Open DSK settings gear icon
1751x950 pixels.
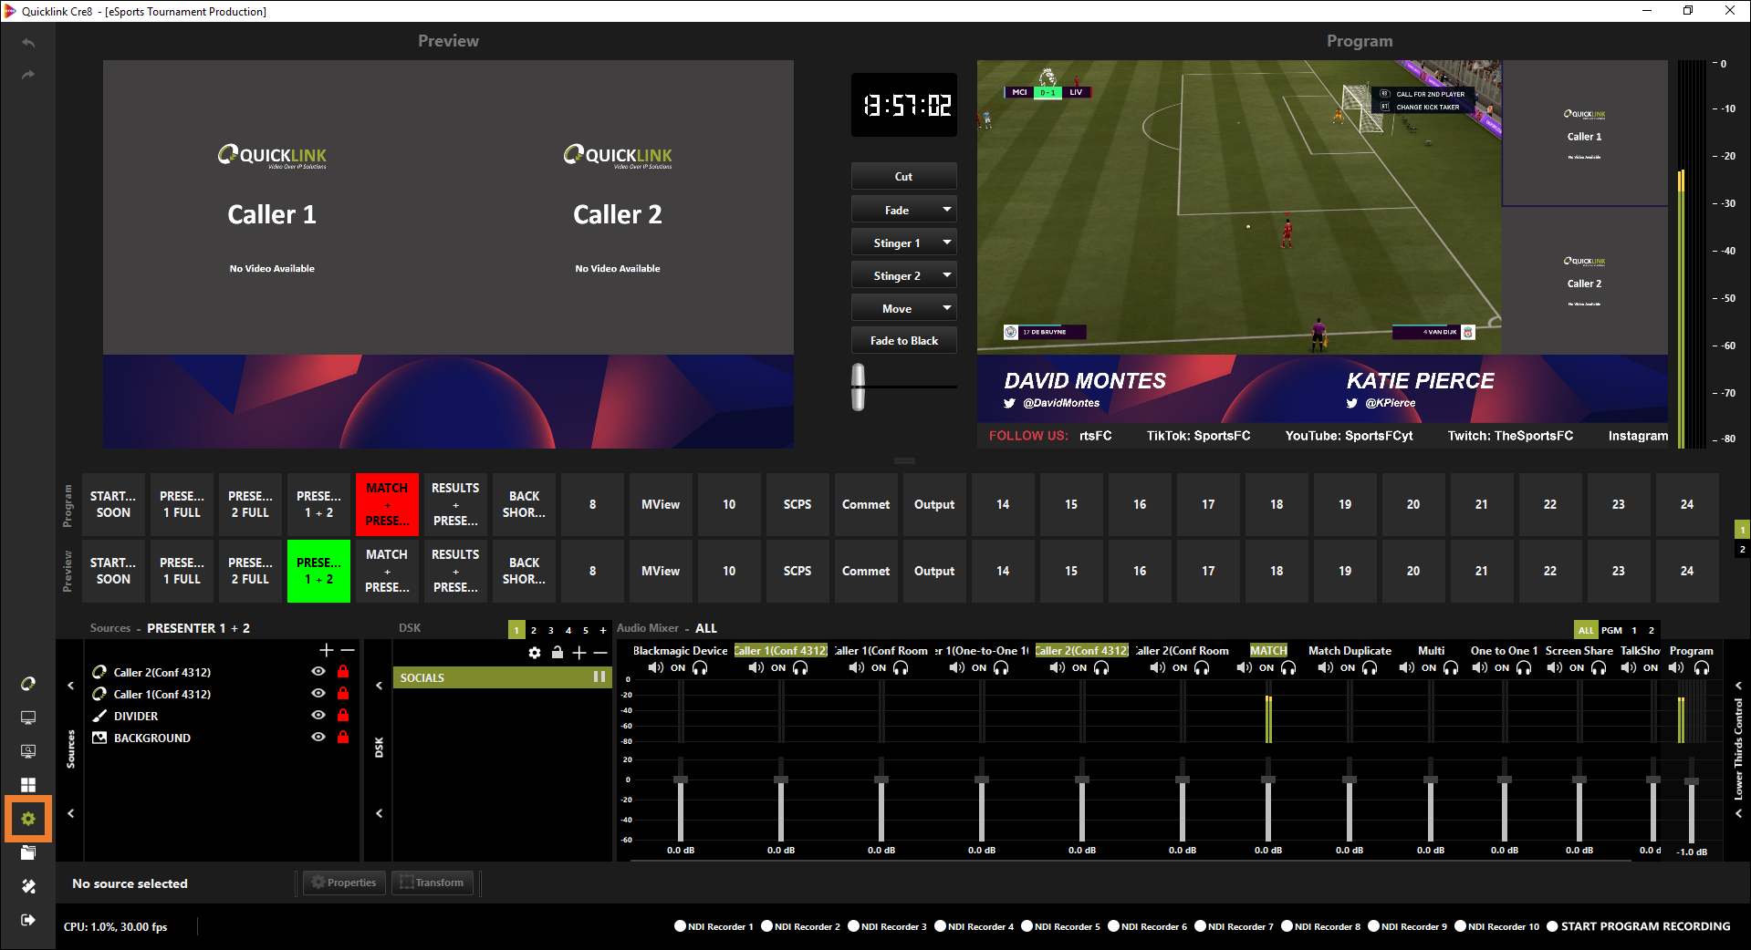coord(535,653)
